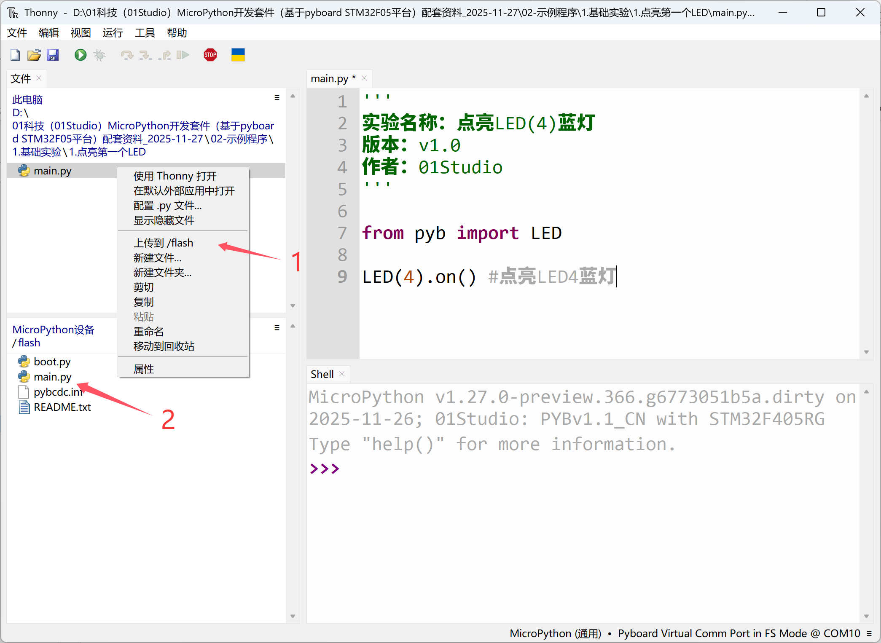This screenshot has height=643, width=881.
Task: Click the '此电脑' link in files panel
Action: click(x=27, y=100)
